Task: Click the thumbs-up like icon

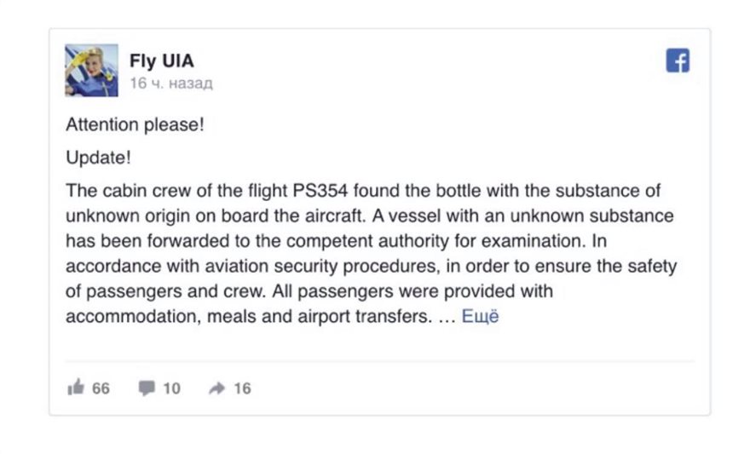Action: coord(76,388)
